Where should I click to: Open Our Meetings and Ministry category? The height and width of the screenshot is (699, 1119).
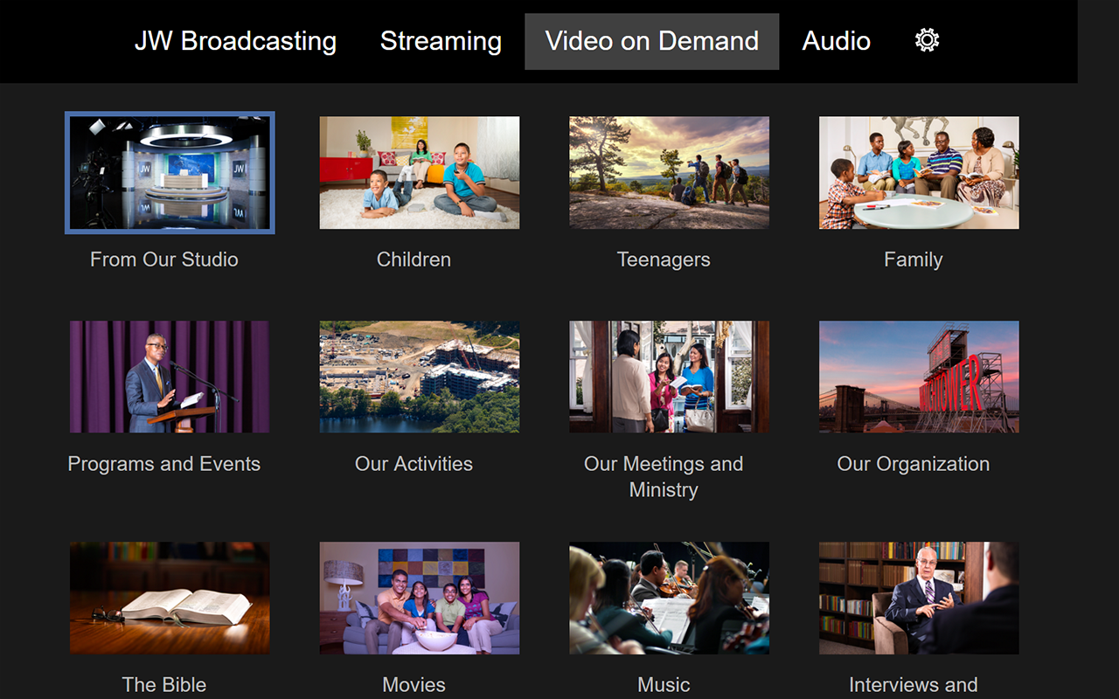pyautogui.click(x=669, y=377)
